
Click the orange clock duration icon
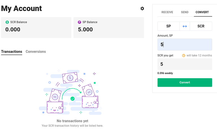click(184, 56)
